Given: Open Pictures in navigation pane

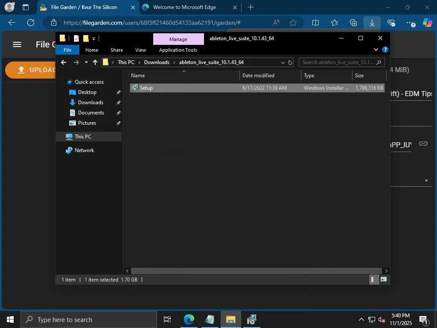Looking at the screenshot, I should tap(87, 123).
